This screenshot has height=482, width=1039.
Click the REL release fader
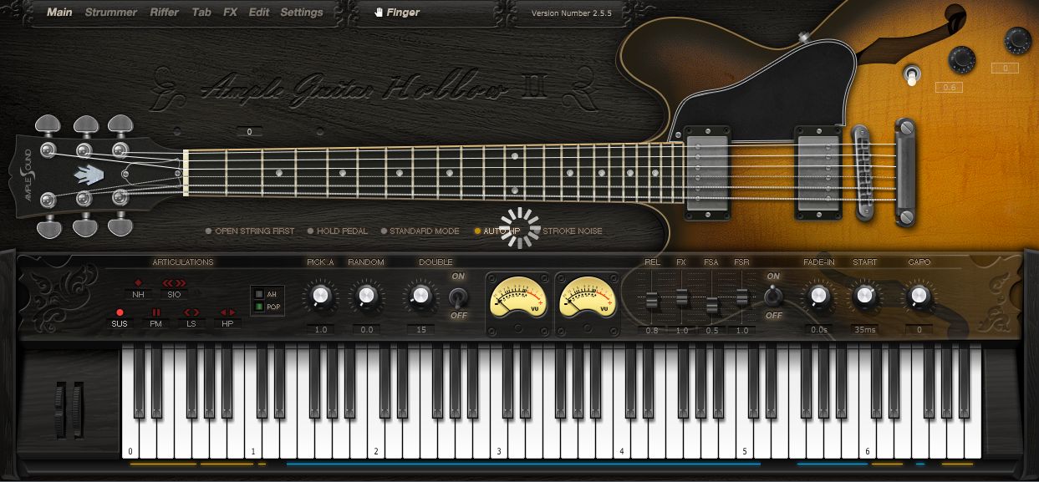(652, 299)
